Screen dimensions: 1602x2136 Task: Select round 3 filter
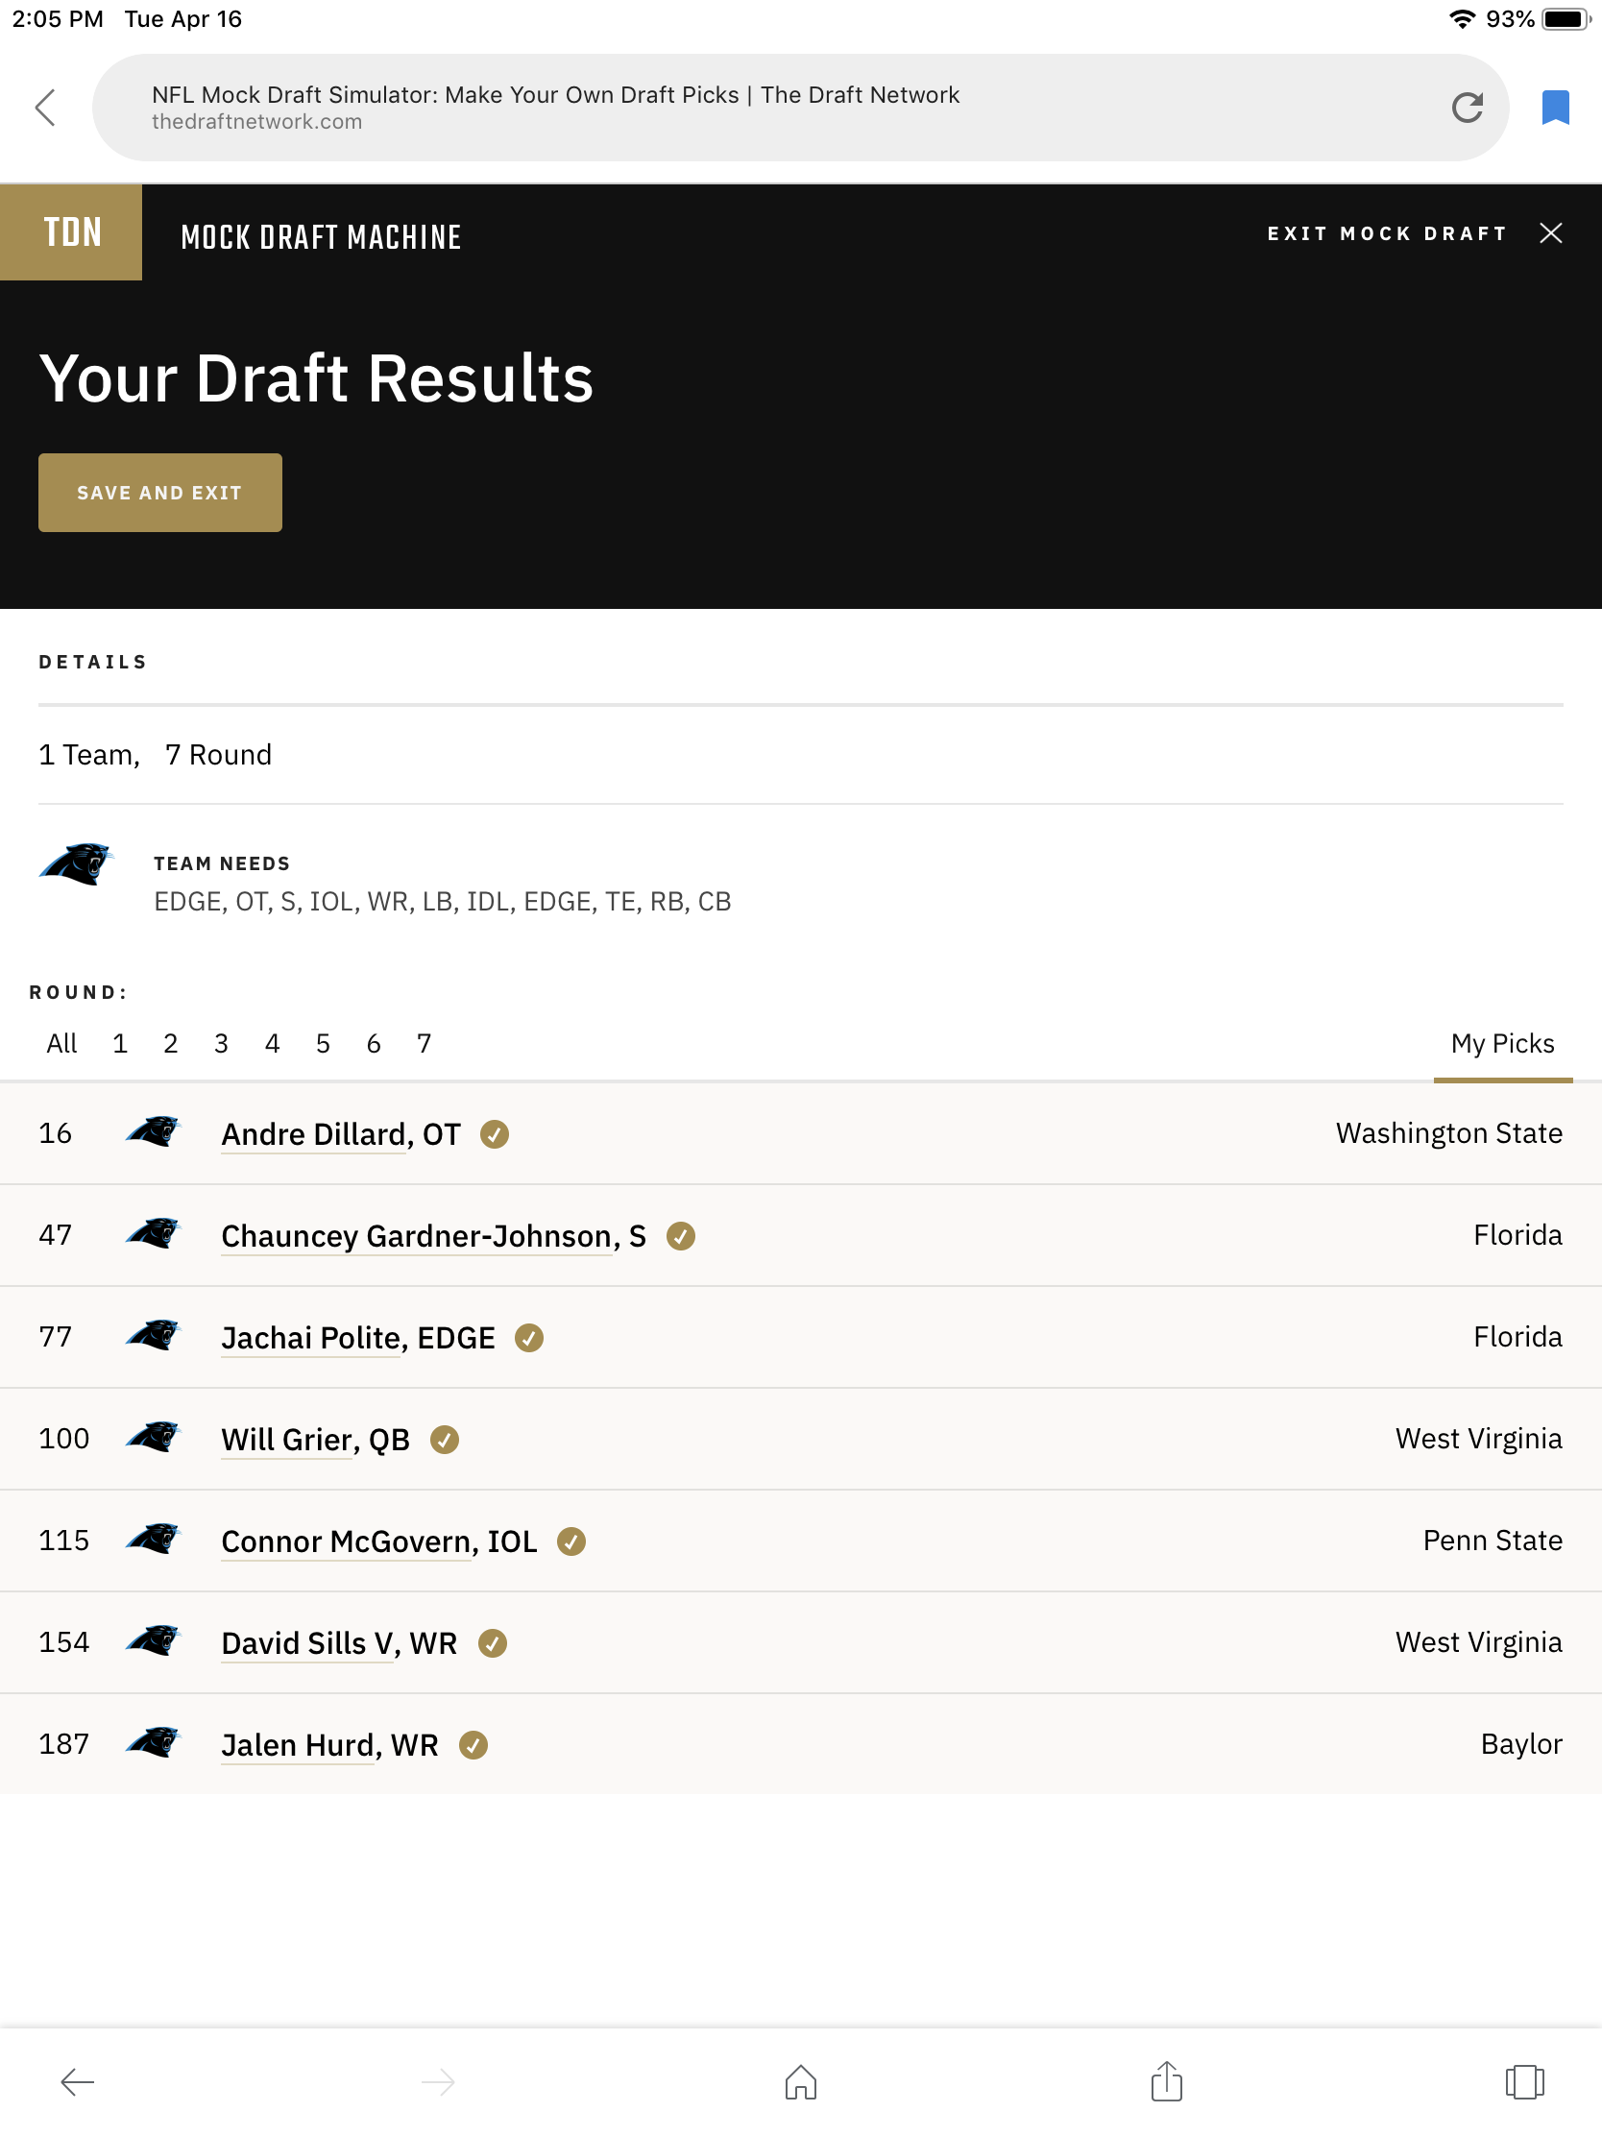coord(221,1043)
